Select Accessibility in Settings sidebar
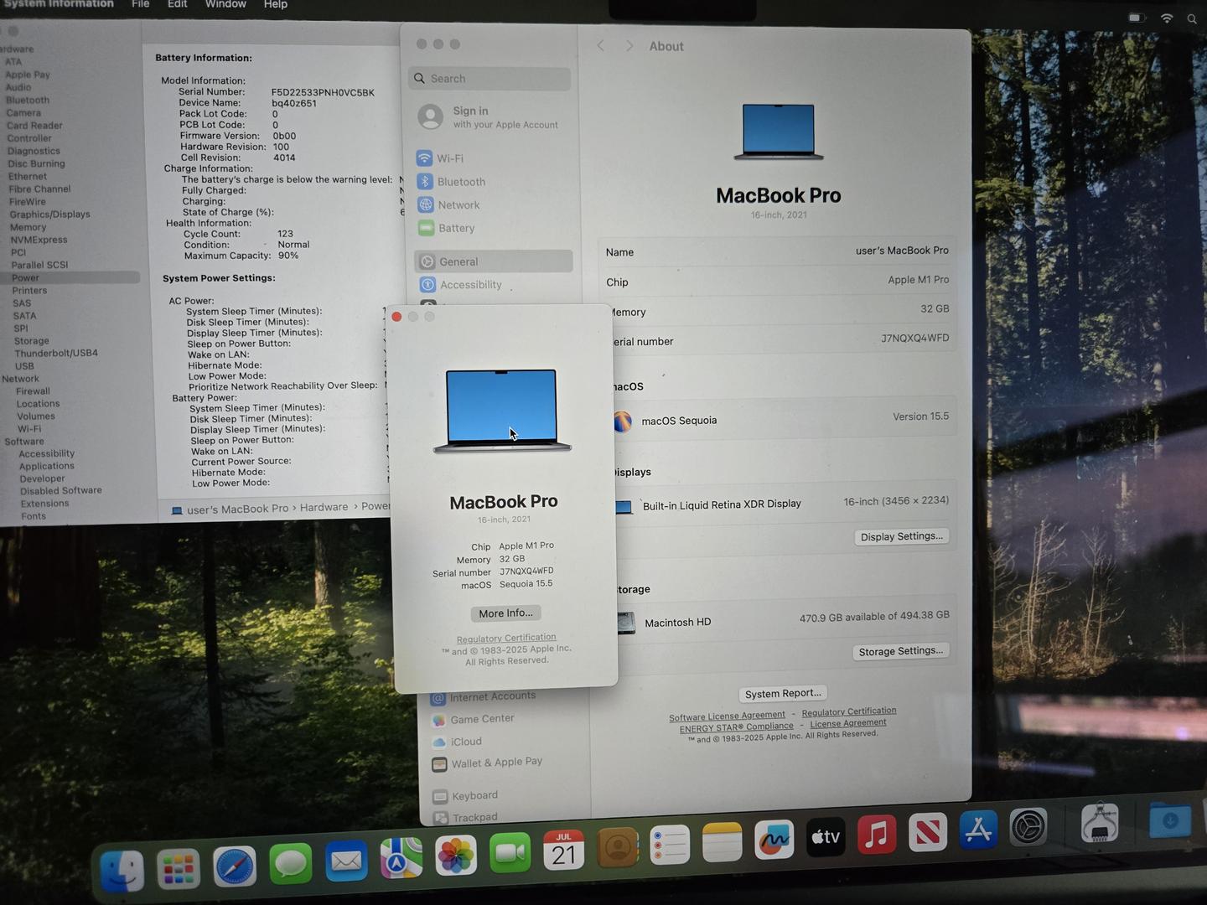1207x905 pixels. tap(494, 285)
